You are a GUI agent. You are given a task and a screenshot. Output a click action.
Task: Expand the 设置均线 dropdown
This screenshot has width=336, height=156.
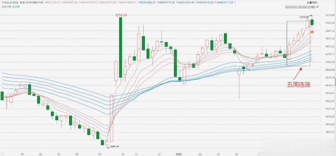(x=312, y=2)
